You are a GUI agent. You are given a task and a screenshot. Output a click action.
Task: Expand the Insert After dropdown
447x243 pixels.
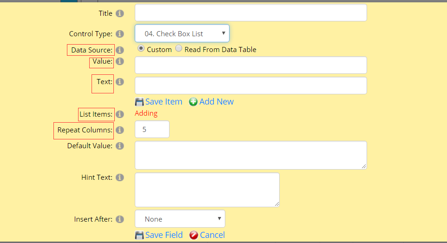pyautogui.click(x=180, y=219)
